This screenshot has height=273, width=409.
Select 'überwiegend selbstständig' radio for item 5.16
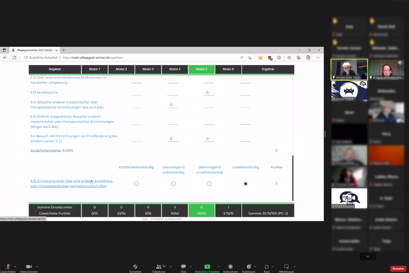pyautogui.click(x=173, y=184)
